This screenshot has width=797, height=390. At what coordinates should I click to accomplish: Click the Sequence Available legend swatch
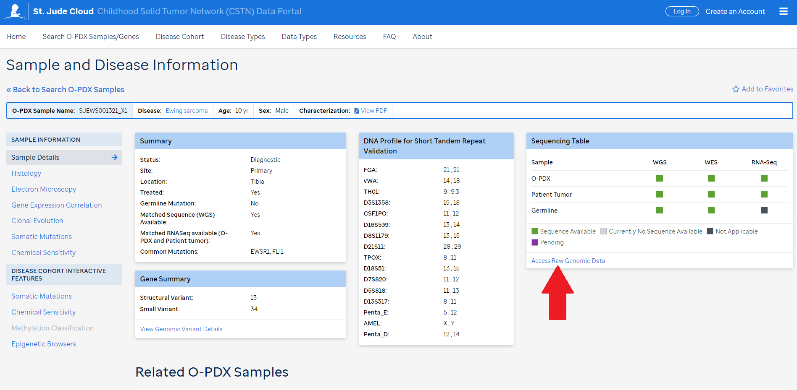pos(535,231)
